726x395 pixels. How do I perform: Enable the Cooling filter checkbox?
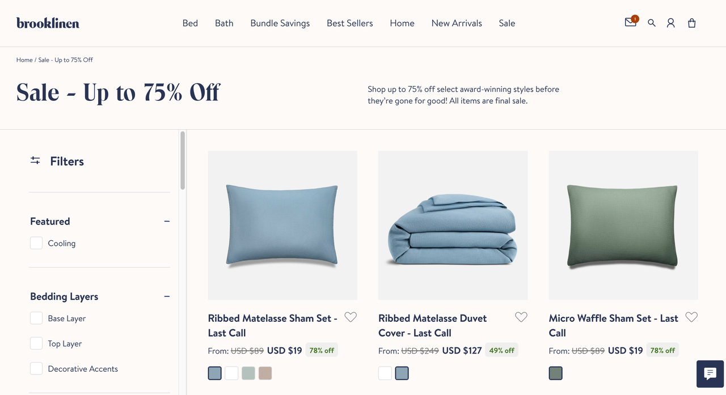click(36, 243)
